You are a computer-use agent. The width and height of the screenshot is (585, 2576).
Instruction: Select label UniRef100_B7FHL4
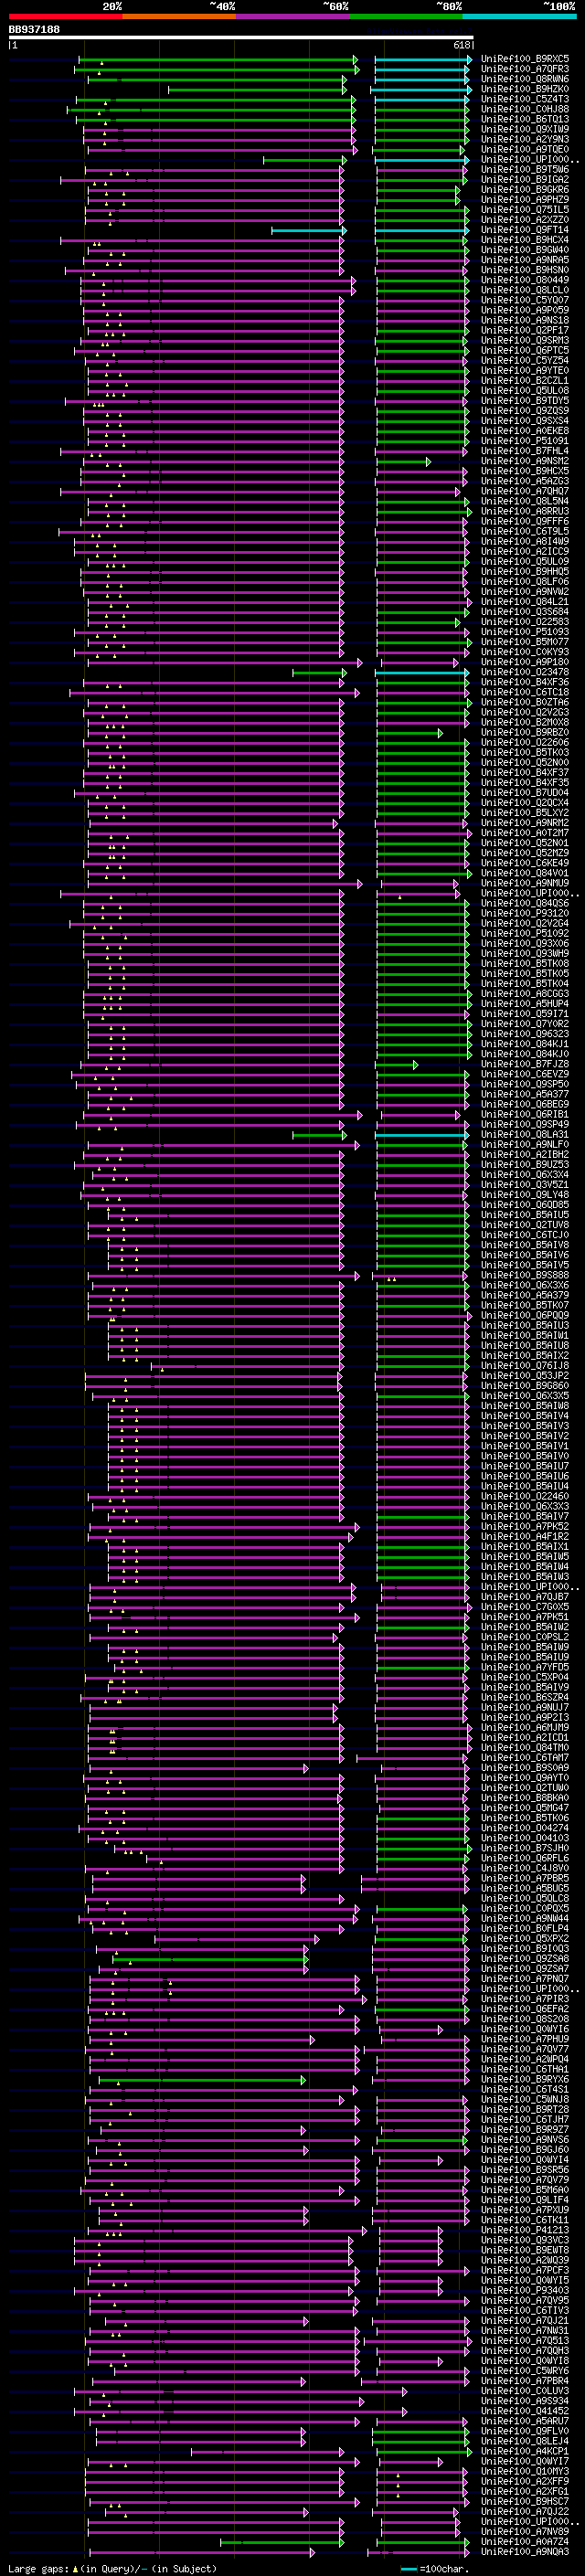525,451
